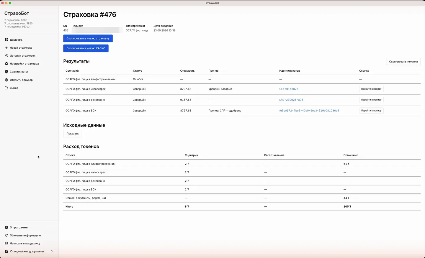Open the ВСК identifier link fe5c0972
The image size is (425, 258).
309,111
